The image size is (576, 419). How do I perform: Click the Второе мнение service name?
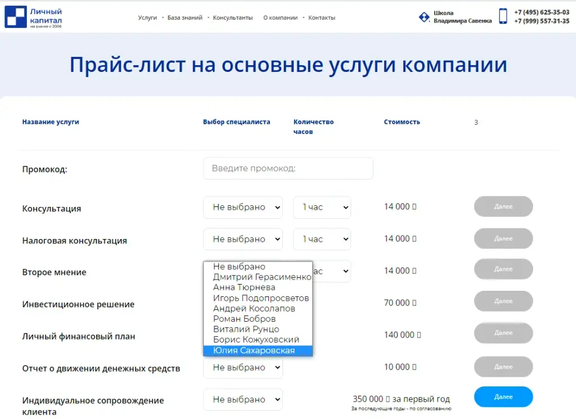coord(54,272)
